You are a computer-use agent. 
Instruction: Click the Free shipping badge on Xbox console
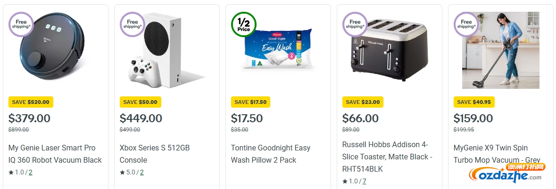pos(133,24)
